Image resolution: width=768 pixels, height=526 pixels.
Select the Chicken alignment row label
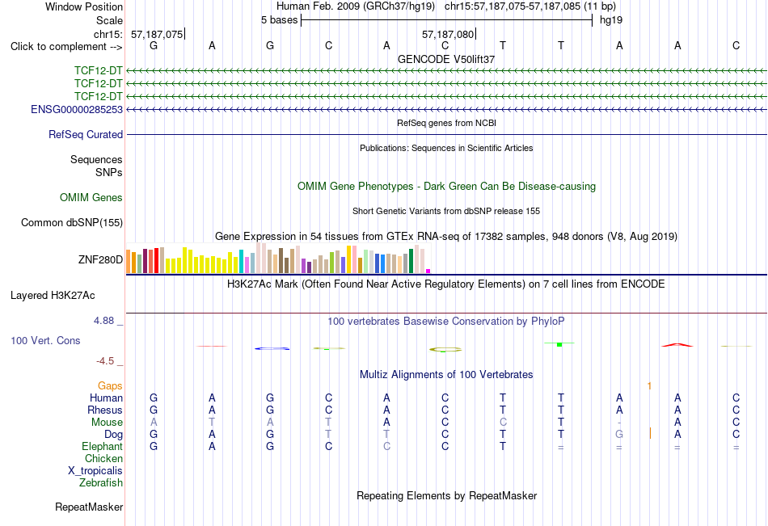coord(103,458)
